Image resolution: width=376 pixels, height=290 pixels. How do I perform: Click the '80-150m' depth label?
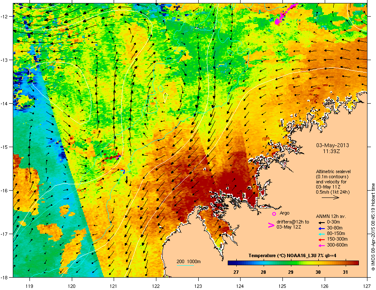(336, 233)
